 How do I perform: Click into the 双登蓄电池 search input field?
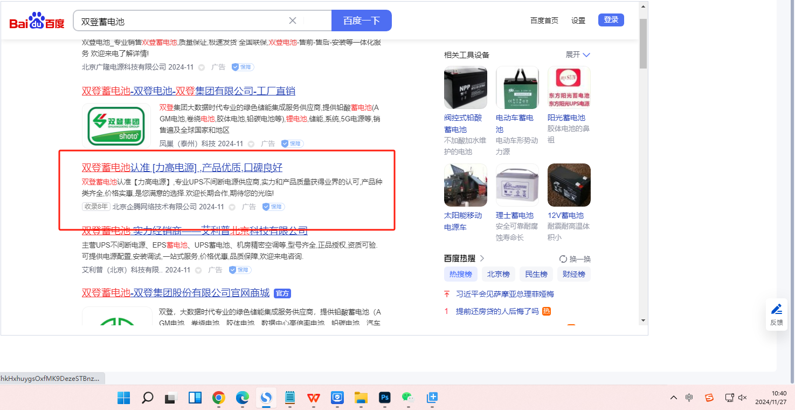183,22
